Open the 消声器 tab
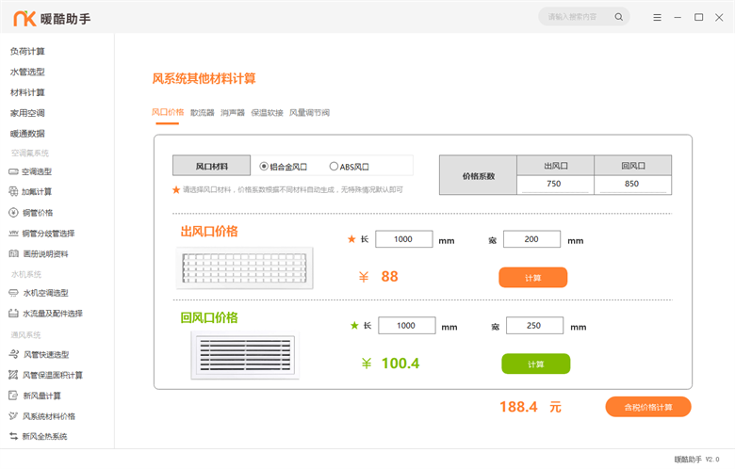 (233, 112)
